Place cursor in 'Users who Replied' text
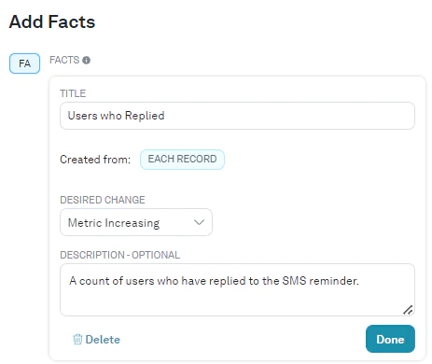The height and width of the screenshot is (364, 432). pyautogui.click(x=116, y=116)
